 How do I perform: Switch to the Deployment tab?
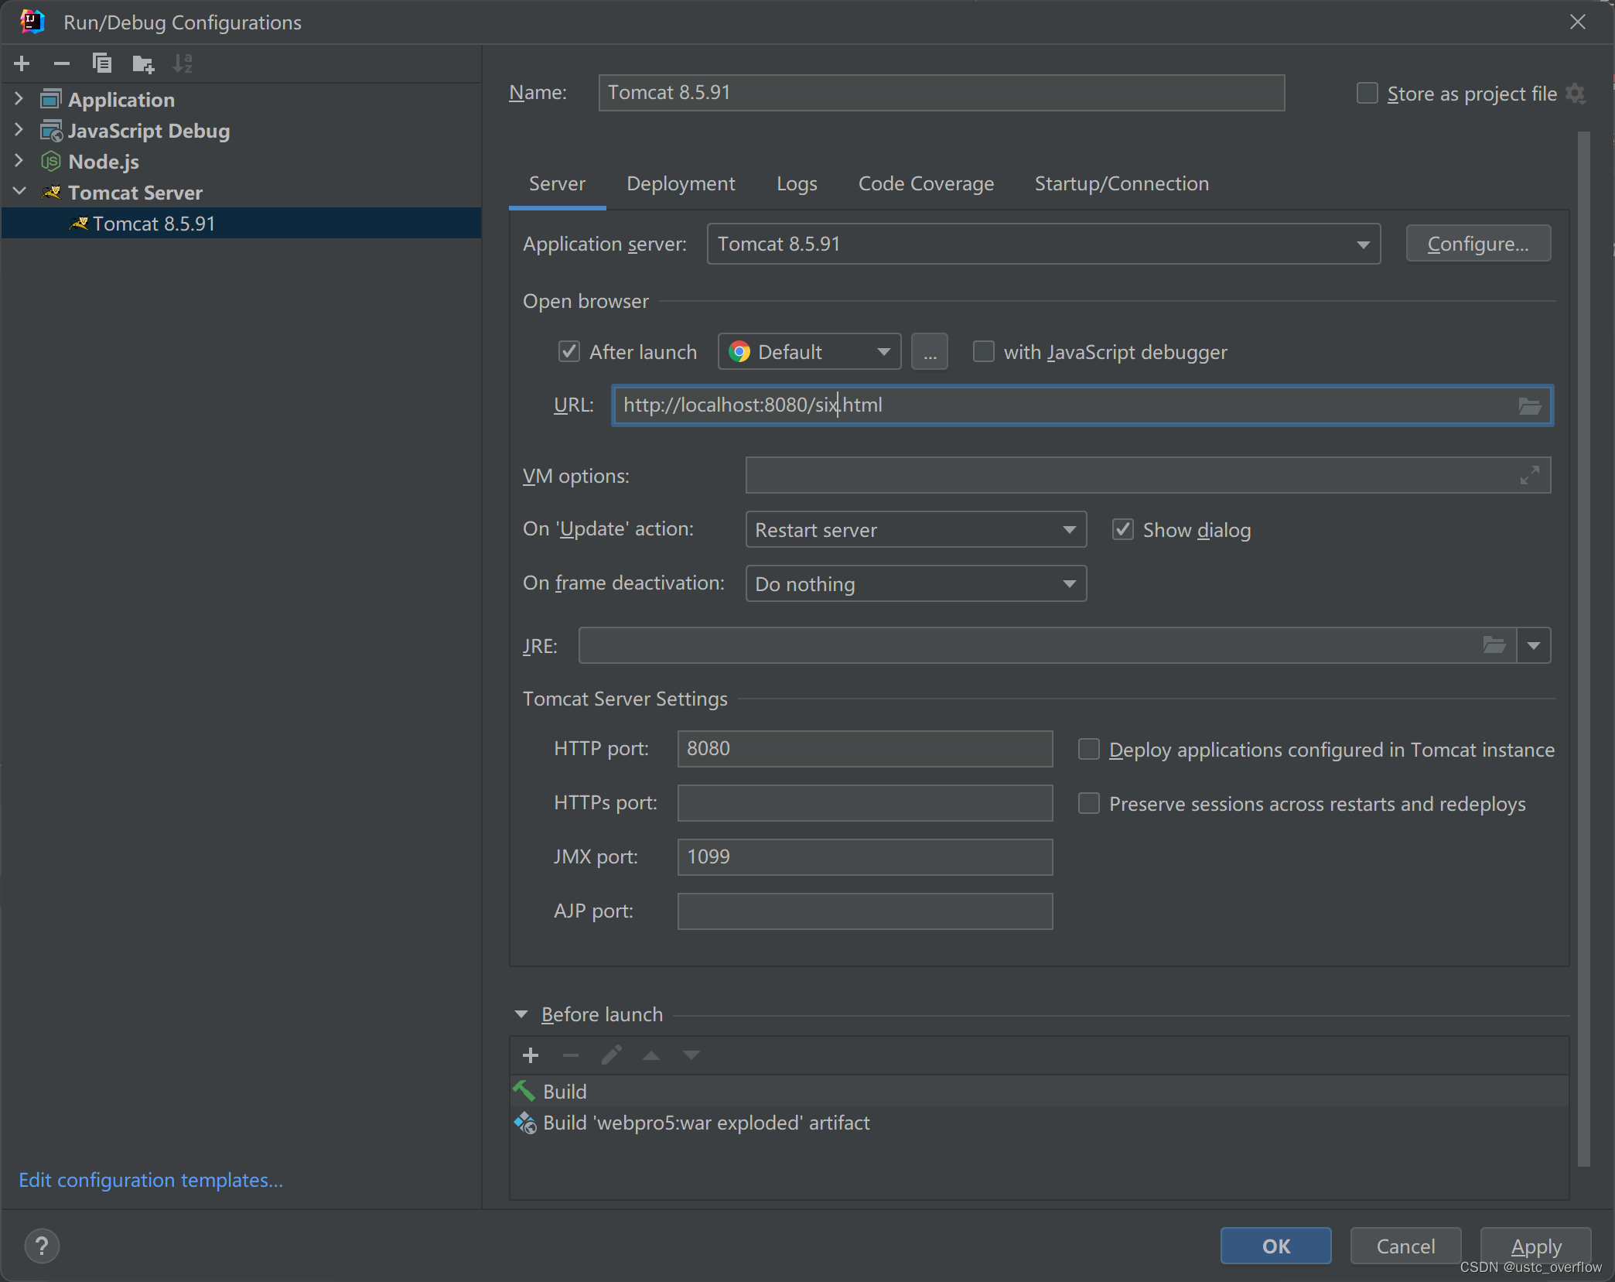[x=681, y=184]
